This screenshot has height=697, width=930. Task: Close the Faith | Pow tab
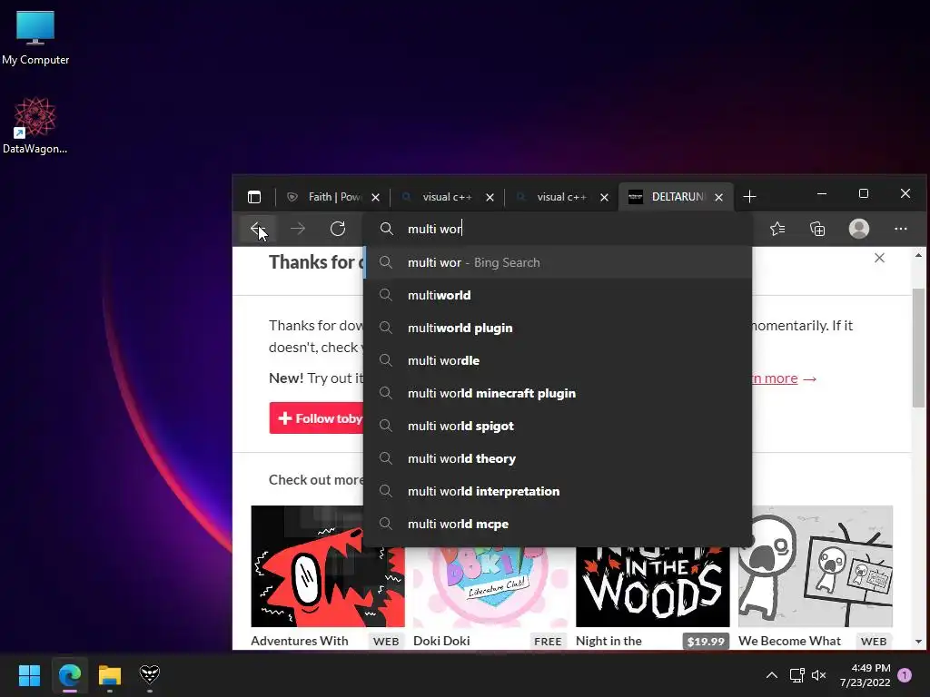point(375,197)
